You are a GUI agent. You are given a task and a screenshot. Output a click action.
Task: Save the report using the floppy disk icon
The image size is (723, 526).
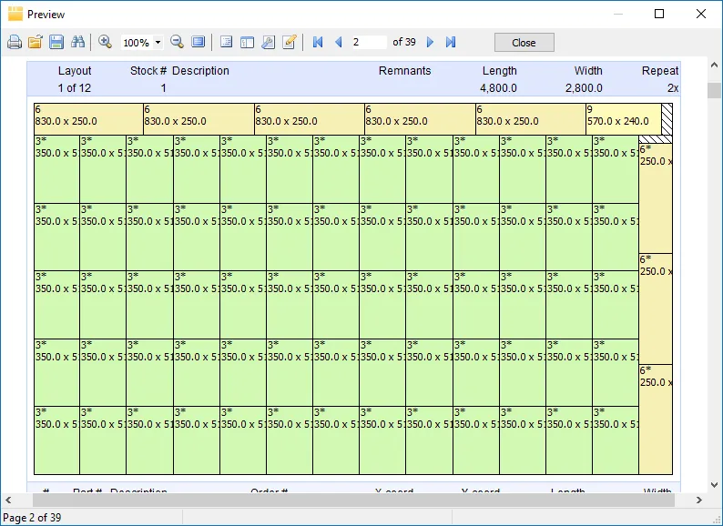pyautogui.click(x=56, y=43)
